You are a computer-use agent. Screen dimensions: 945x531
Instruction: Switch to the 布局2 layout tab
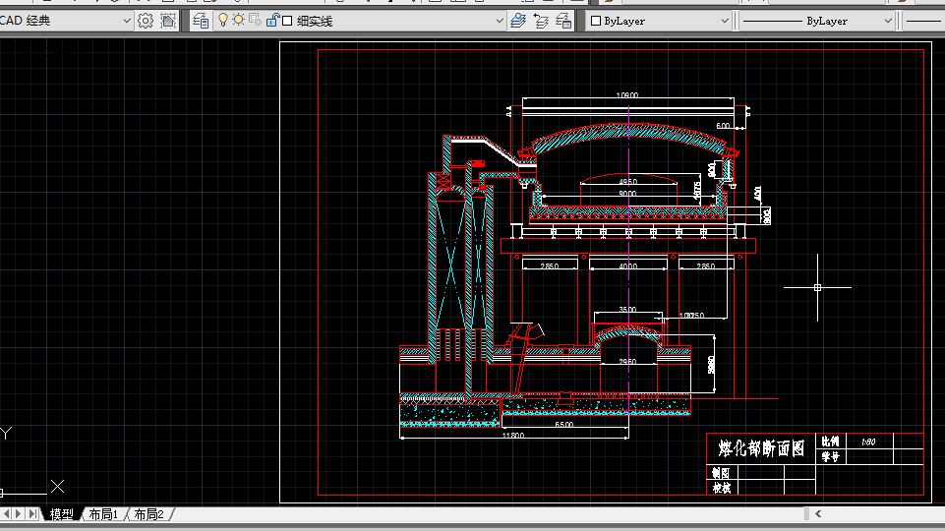tap(148, 514)
